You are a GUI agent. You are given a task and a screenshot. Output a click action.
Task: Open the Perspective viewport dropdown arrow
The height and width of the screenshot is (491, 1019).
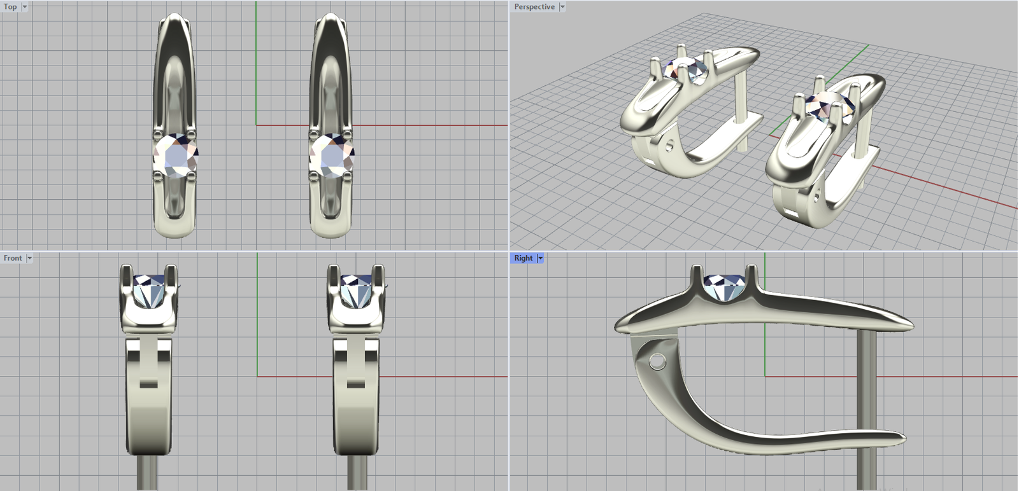click(x=562, y=7)
